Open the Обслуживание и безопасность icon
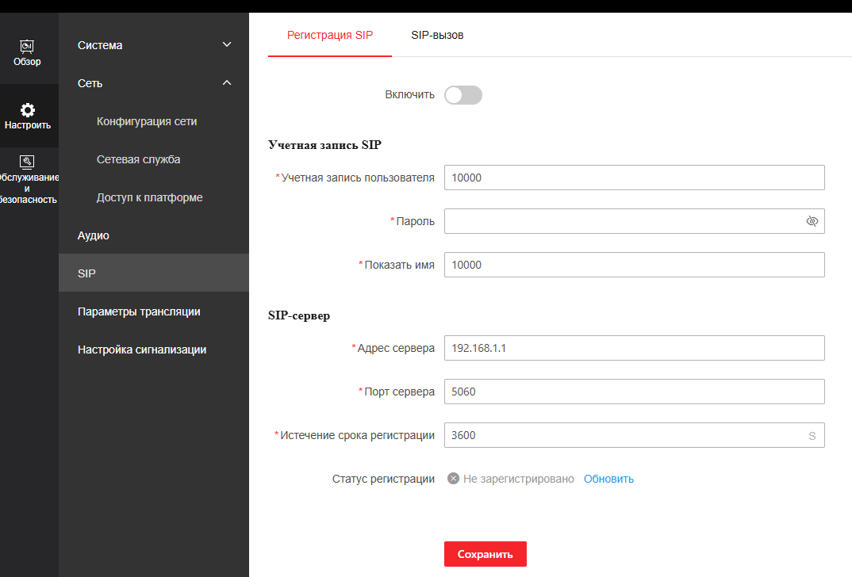Viewport: 852px width, 577px height. (27, 162)
